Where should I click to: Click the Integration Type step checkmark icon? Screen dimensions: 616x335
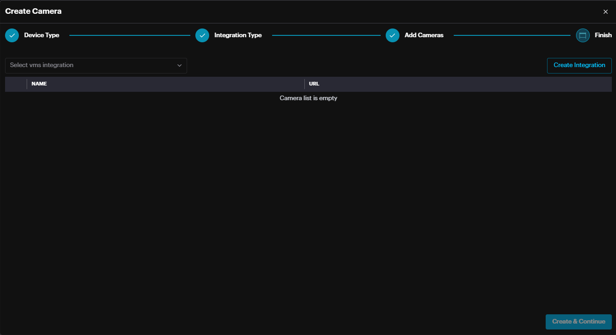pos(202,35)
